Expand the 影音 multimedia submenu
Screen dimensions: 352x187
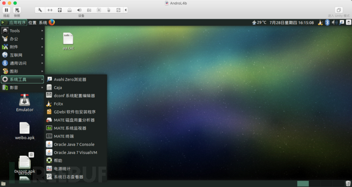click(x=22, y=87)
